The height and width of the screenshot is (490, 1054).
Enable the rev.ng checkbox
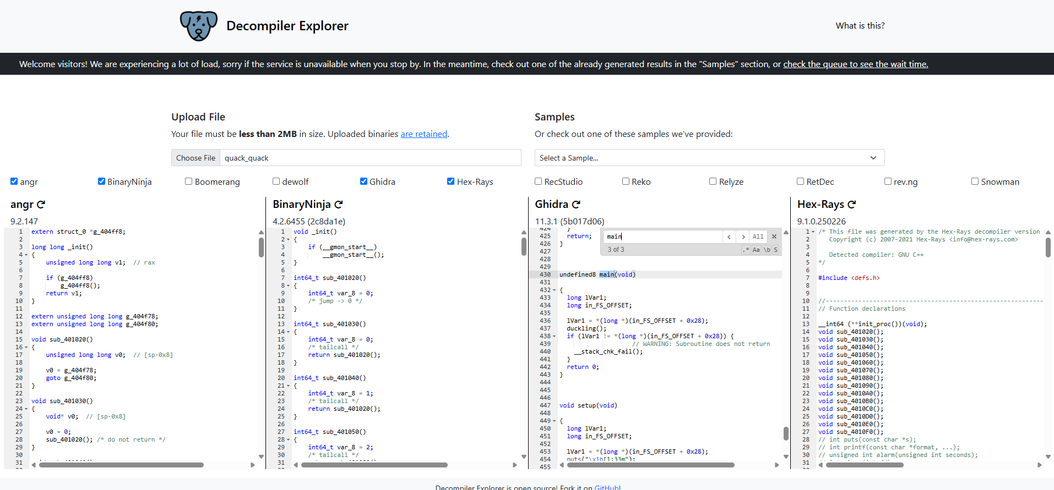pos(888,181)
